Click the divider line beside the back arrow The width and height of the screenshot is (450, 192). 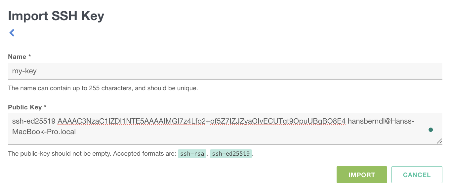pos(231,33)
